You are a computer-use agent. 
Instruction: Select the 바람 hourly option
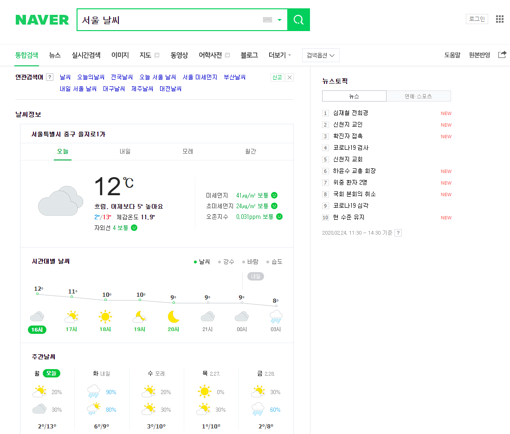point(250,262)
